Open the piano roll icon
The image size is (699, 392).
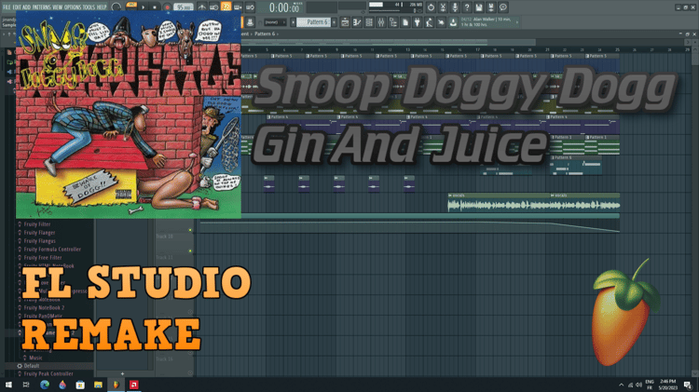click(357, 22)
